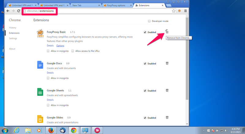Click the scrollbar up arrow
The image size is (245, 134).
187,16
